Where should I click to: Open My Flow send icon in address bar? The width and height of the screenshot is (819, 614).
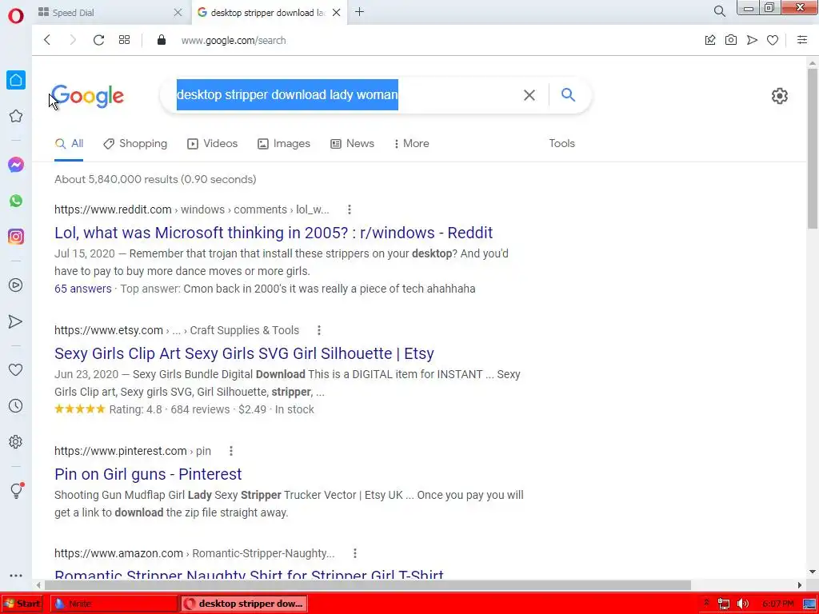click(752, 40)
